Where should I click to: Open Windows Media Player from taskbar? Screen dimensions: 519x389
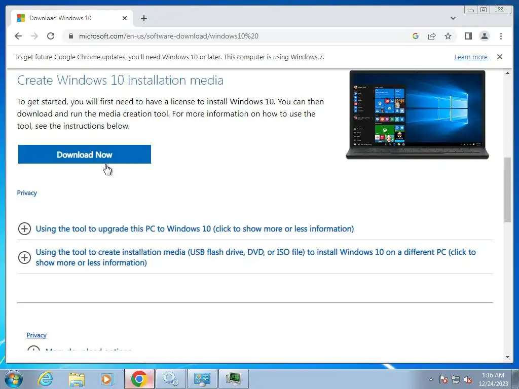click(x=107, y=379)
